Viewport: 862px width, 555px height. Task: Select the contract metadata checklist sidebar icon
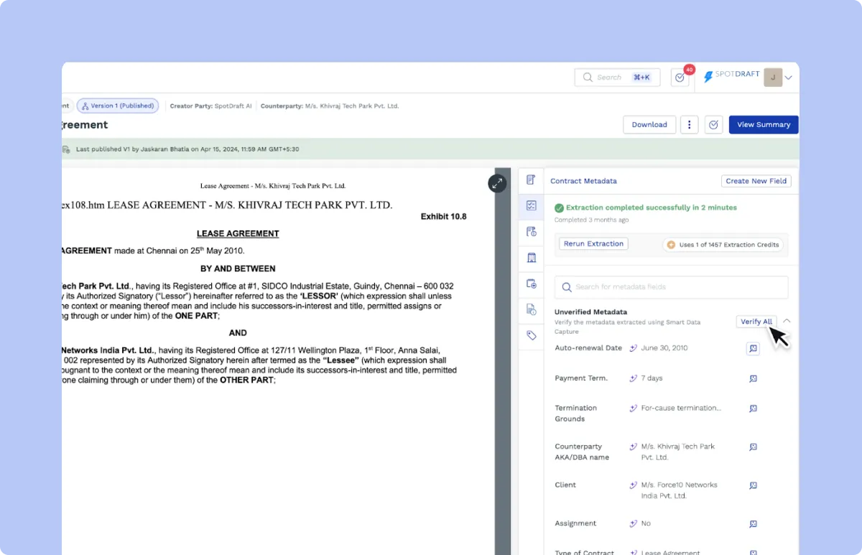(x=531, y=205)
